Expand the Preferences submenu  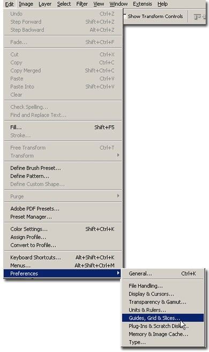click(x=63, y=274)
